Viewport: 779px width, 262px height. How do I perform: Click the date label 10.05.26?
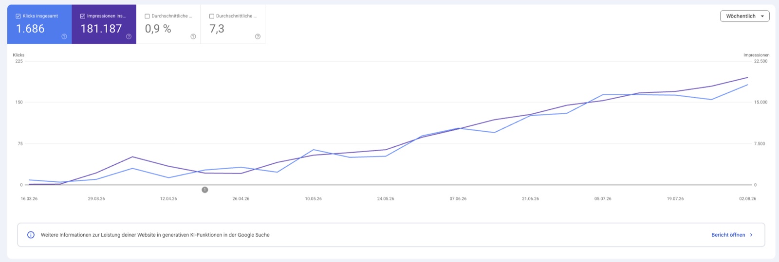click(313, 199)
